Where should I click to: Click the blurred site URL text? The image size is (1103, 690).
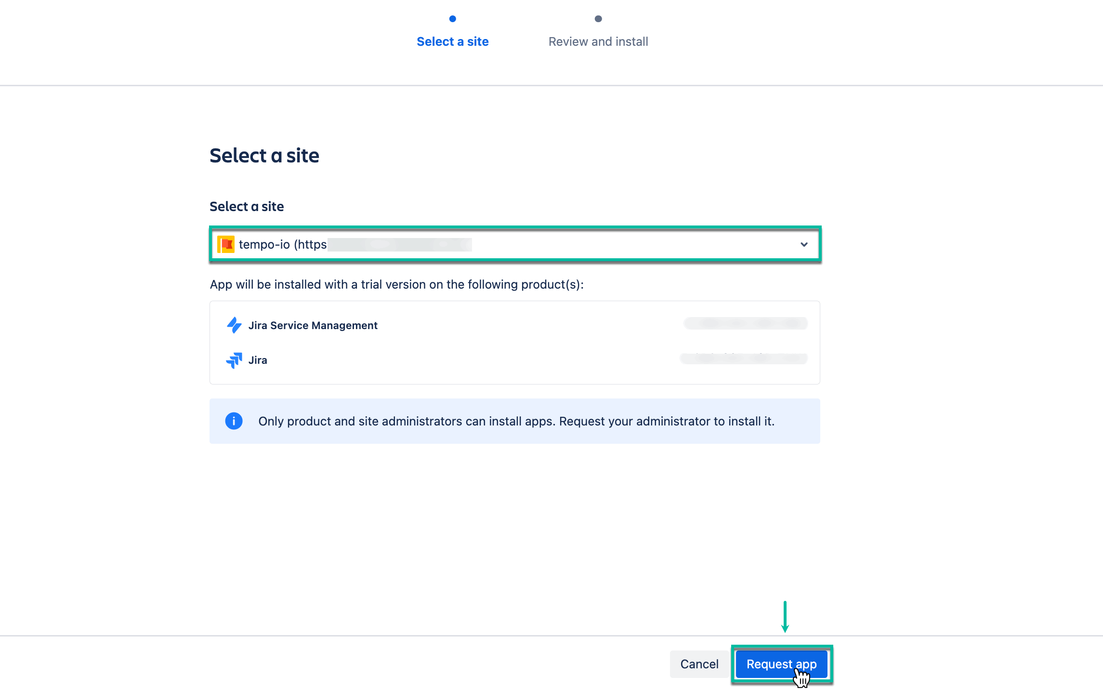400,244
